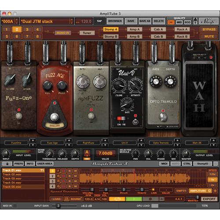This screenshot has width=220, height=220.
Task: Click the Opto Tremolo Rate knob
Action: [156, 81]
